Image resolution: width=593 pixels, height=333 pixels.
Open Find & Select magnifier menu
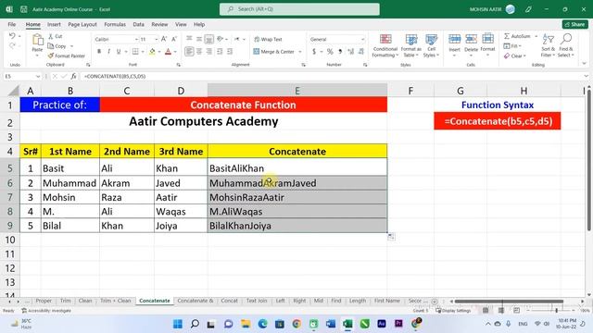click(x=566, y=45)
